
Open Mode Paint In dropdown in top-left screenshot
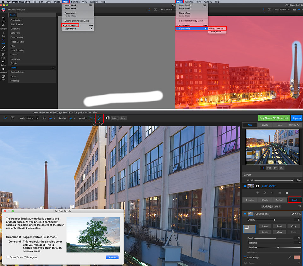170,10
